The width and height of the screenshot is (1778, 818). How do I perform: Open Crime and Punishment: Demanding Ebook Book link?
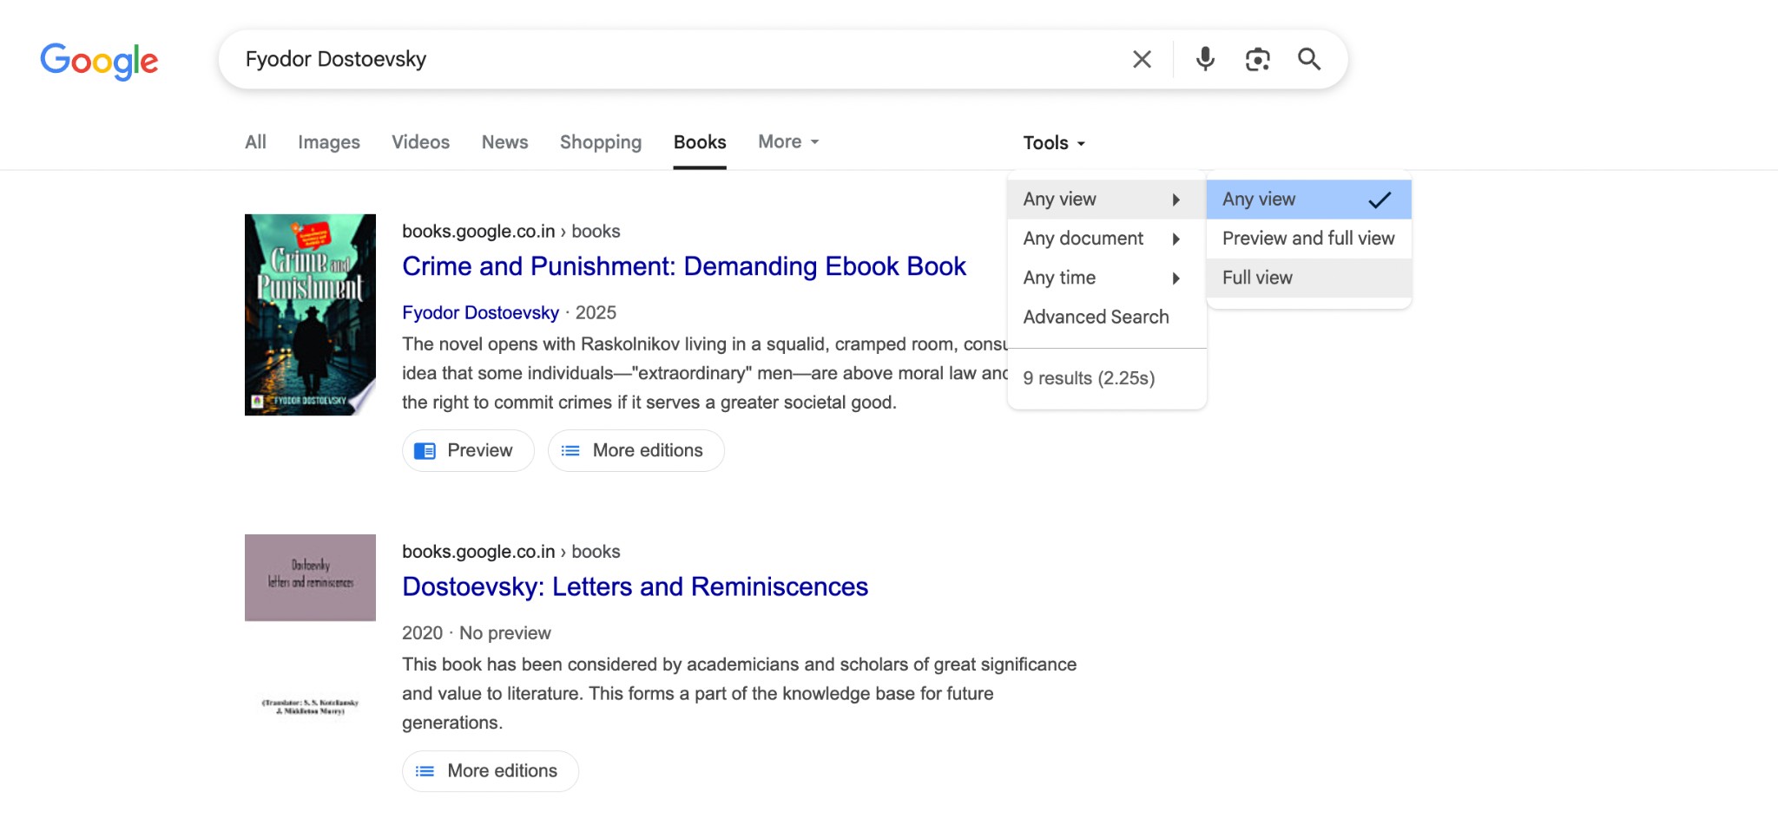coord(684,266)
